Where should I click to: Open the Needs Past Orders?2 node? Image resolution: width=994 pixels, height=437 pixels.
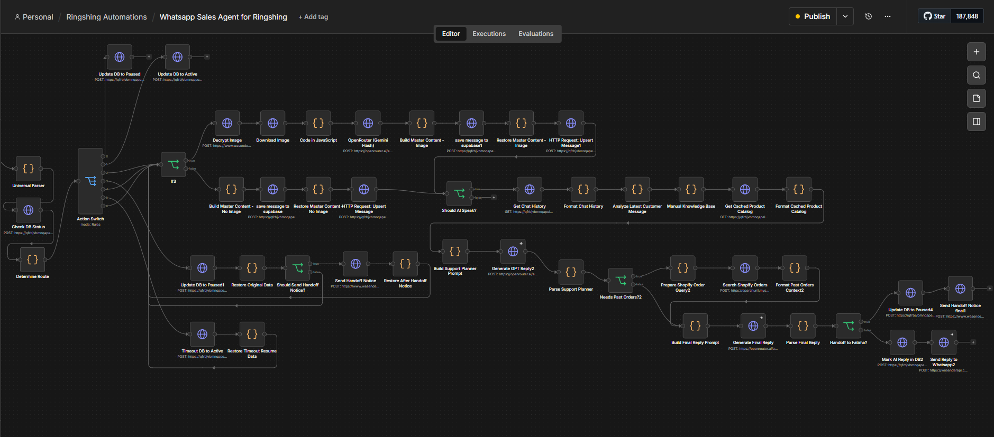coord(621,280)
